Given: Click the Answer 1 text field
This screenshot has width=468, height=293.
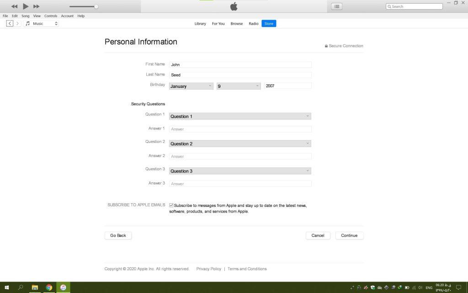Looking at the screenshot, I should pos(240,129).
